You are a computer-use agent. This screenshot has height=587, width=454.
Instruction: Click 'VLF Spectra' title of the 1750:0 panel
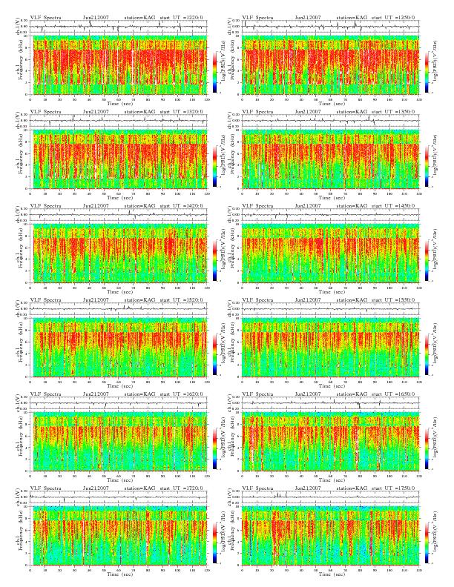coord(257,488)
